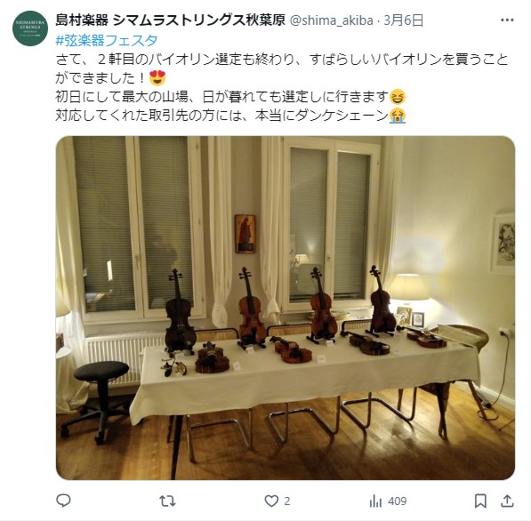This screenshot has width=531, height=521.
Task: Click the retweet arrows icon
Action: (x=167, y=501)
